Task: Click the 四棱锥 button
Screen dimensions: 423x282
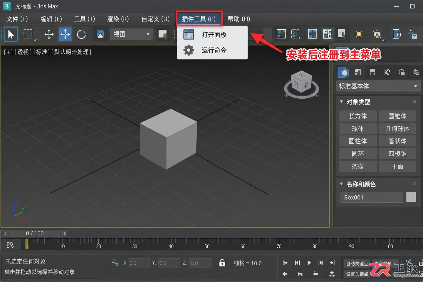Action: 397,154
